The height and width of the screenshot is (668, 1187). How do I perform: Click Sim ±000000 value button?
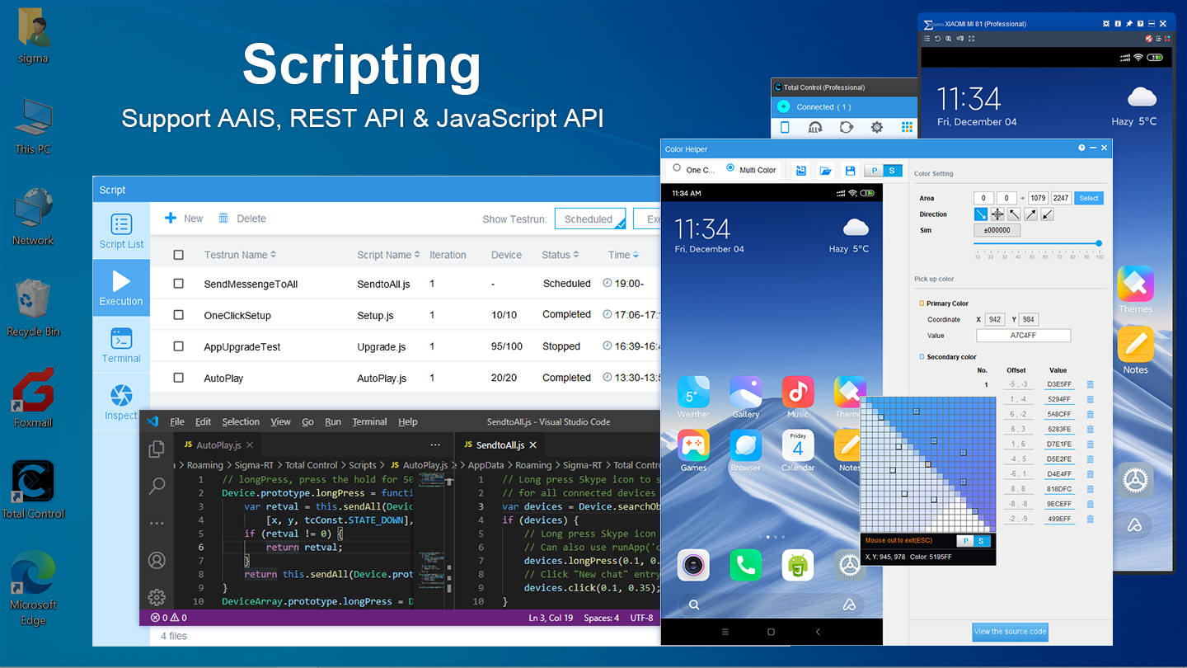click(997, 231)
